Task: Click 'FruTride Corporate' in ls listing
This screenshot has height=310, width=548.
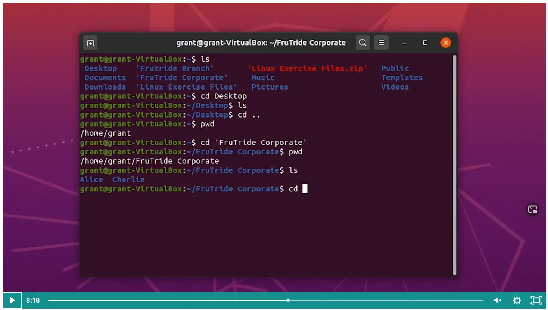Action: pos(182,78)
